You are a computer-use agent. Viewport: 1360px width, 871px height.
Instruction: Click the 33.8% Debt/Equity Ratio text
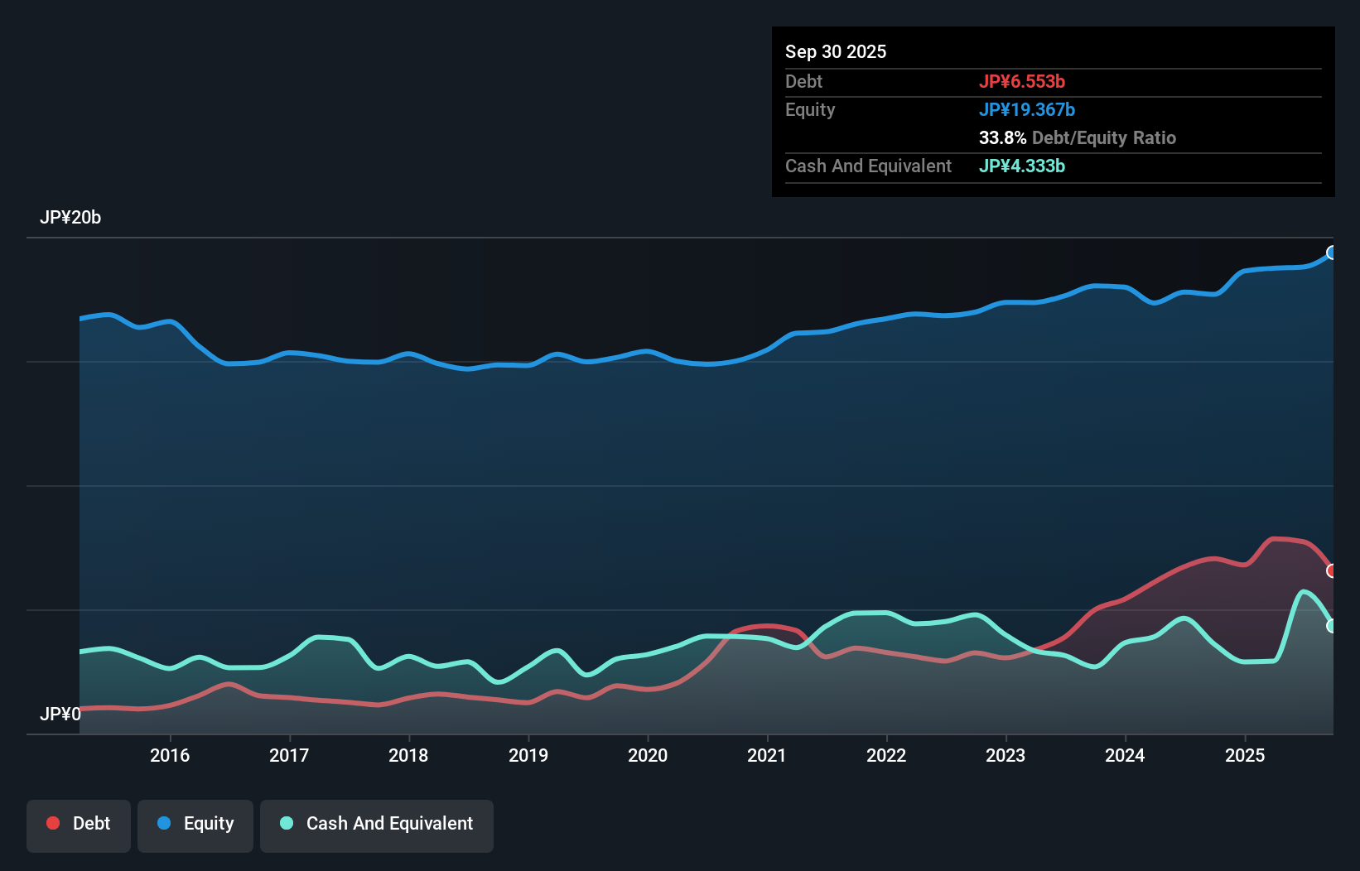(x=1078, y=137)
